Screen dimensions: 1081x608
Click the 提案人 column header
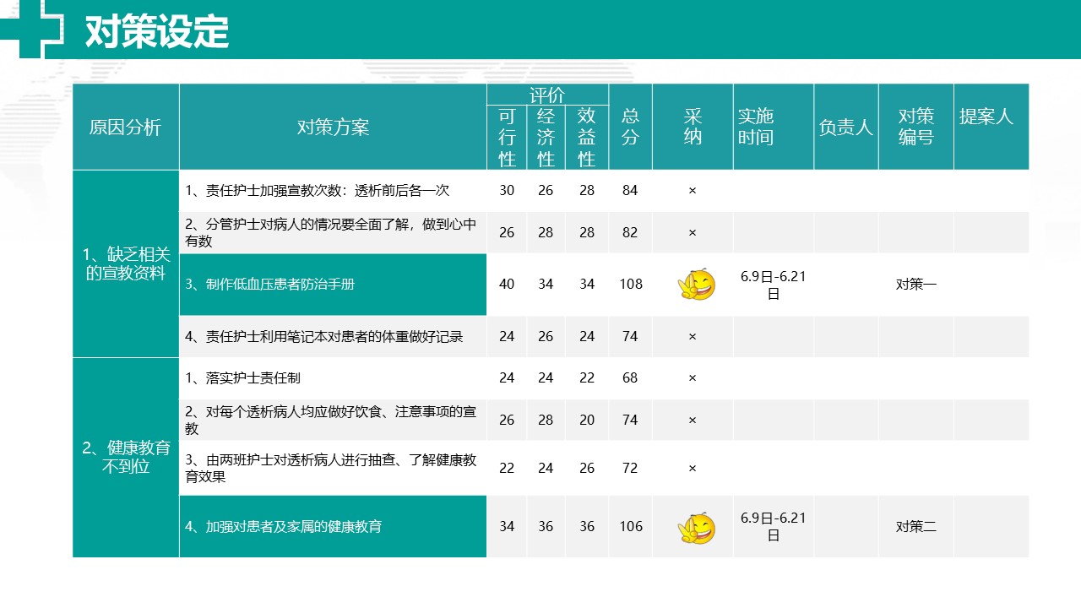[991, 128]
